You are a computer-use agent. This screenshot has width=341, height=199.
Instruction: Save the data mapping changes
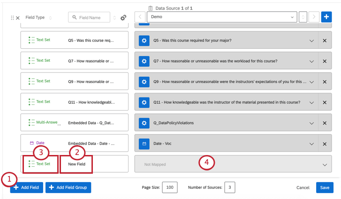(x=325, y=188)
